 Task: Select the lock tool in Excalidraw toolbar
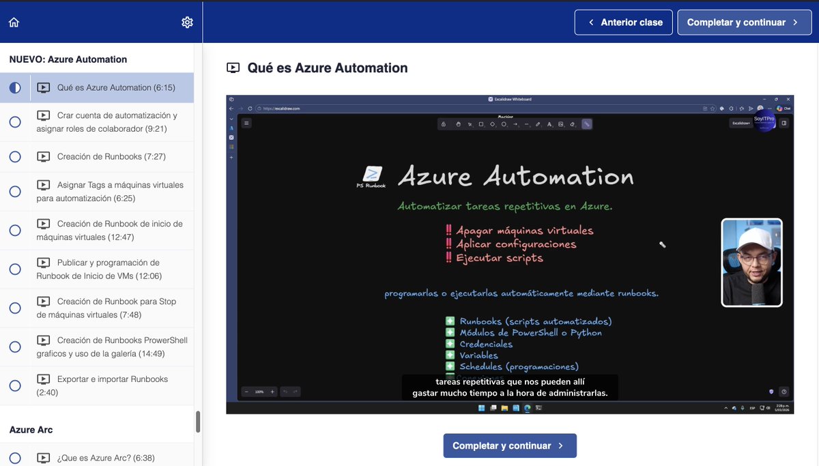coord(444,124)
